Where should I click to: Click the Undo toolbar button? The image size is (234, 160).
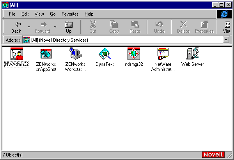point(160,27)
